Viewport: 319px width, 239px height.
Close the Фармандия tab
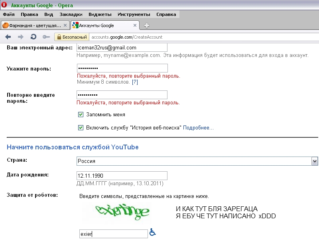pyautogui.click(x=65, y=25)
